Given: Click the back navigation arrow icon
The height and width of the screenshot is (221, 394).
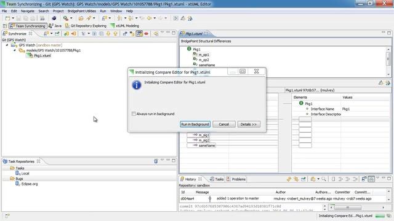Looking at the screenshot, I should 149,18.
